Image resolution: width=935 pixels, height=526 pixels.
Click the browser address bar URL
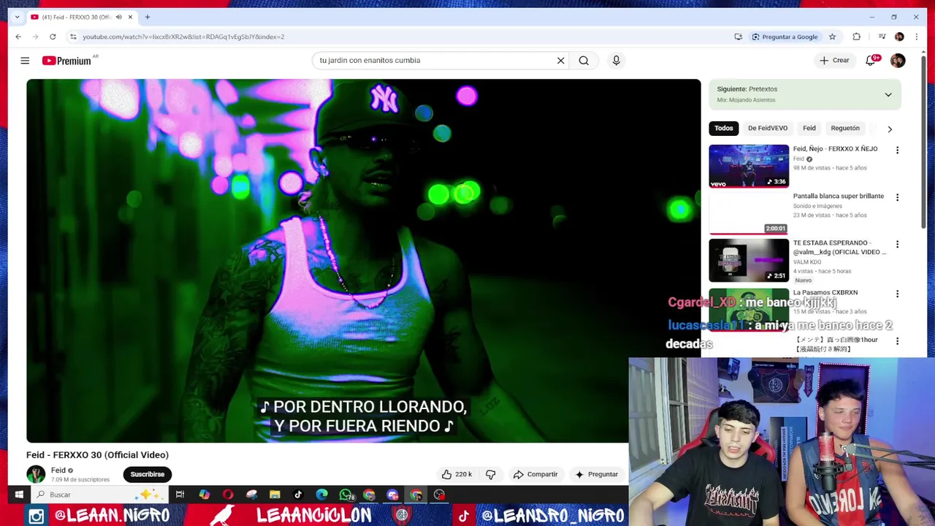coord(183,37)
